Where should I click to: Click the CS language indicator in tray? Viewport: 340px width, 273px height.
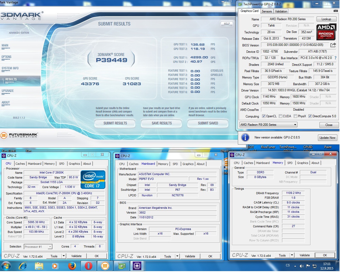288,265
